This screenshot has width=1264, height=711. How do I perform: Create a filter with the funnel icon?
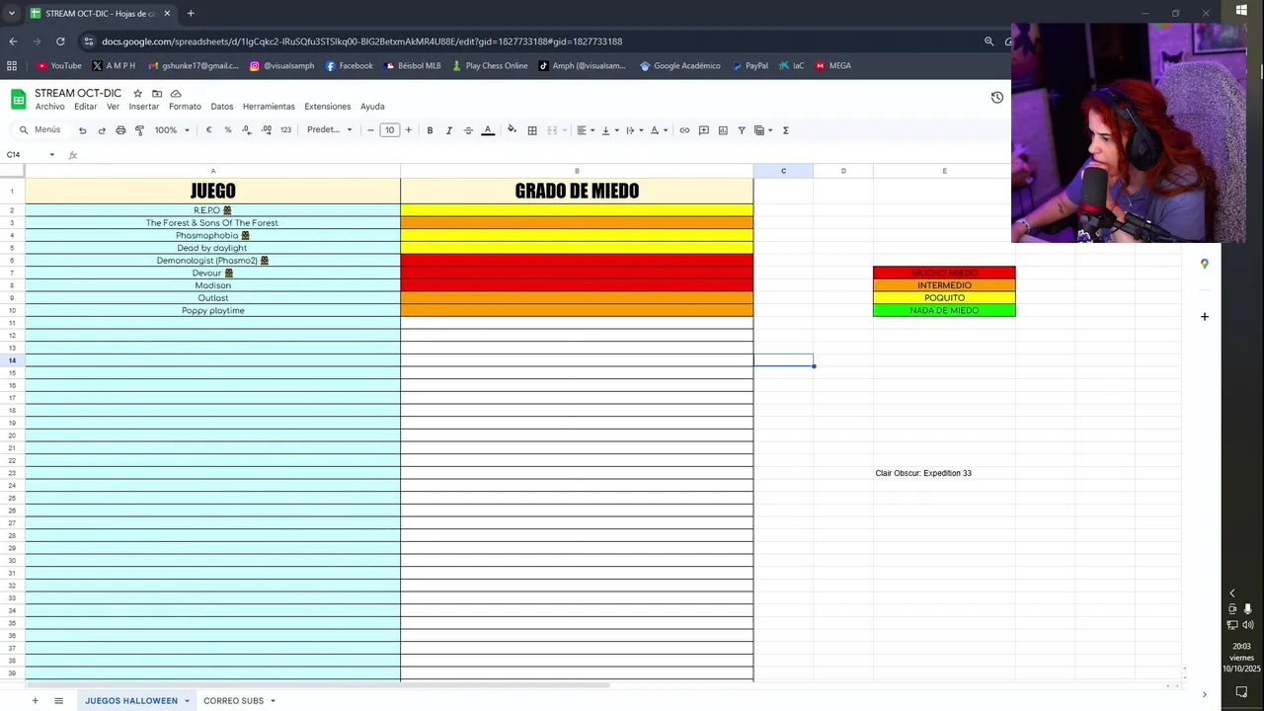[x=742, y=130]
